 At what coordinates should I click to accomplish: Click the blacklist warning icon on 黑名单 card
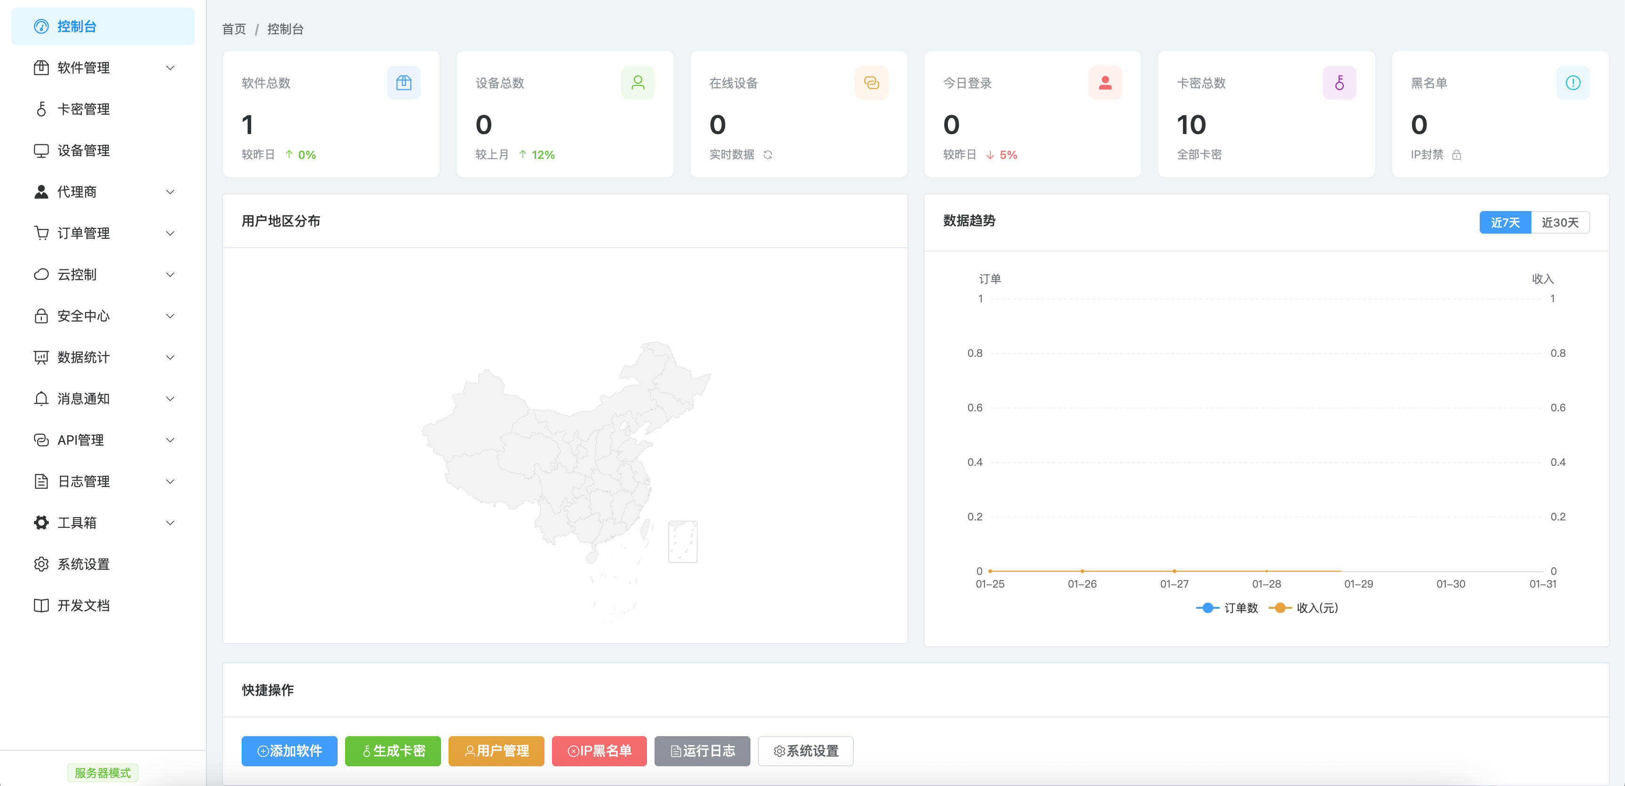pyautogui.click(x=1573, y=82)
